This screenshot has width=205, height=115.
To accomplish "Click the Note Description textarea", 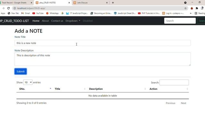I will (102, 59).
